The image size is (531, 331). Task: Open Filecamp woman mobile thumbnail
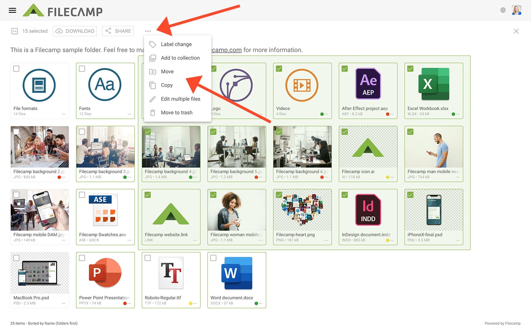click(237, 210)
